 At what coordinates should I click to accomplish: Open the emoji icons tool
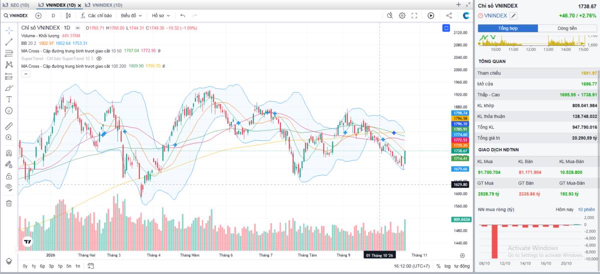click(9, 110)
